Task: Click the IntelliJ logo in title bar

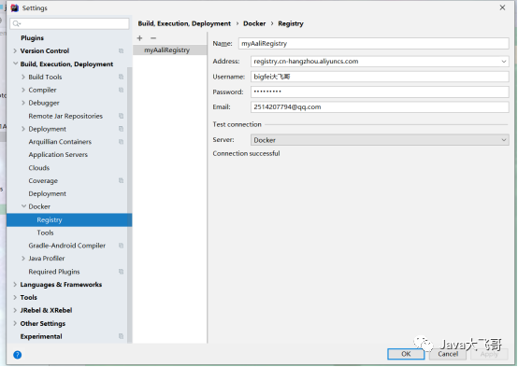Action: (15, 7)
